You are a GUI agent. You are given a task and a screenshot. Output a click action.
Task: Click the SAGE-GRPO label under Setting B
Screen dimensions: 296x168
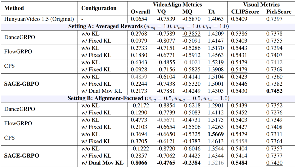[22, 156]
